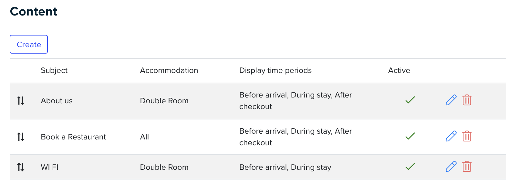The image size is (516, 184).
Task: Click the reorder arrows for Book a Restaurant
Action: point(21,137)
